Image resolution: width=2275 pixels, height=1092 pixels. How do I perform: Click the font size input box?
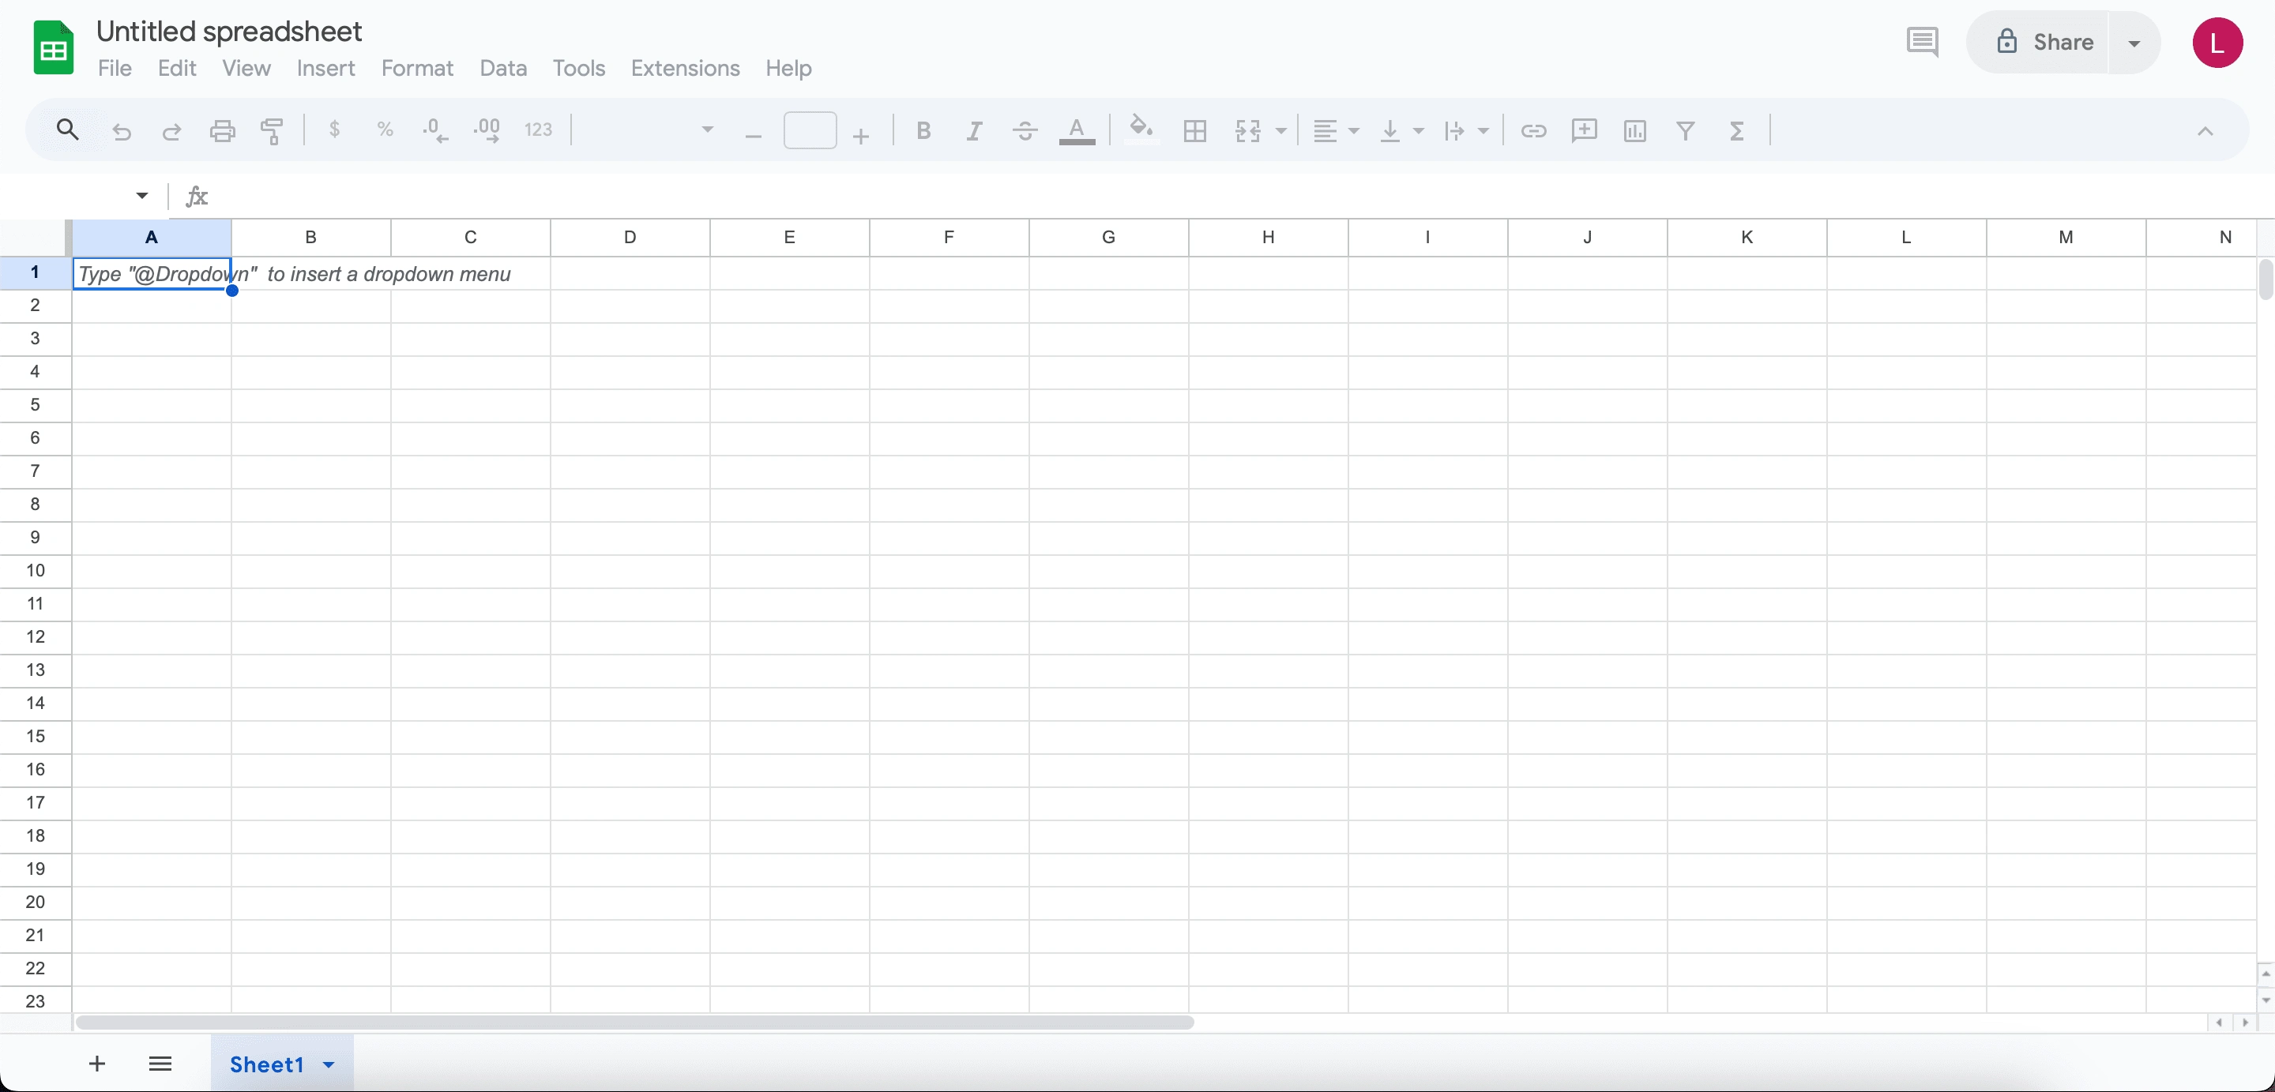coord(810,130)
